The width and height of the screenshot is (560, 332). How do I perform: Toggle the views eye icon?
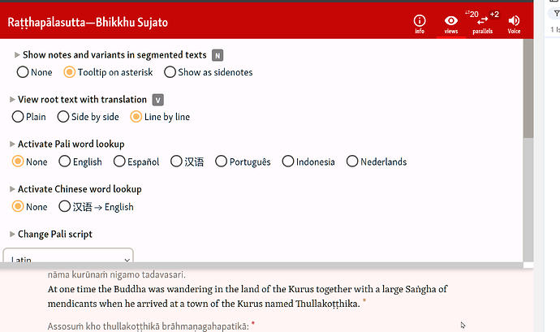451,21
